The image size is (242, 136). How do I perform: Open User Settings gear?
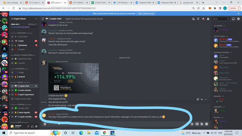[x=36, y=127]
